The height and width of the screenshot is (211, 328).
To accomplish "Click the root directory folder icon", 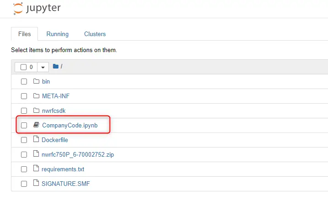I will coord(56,67).
